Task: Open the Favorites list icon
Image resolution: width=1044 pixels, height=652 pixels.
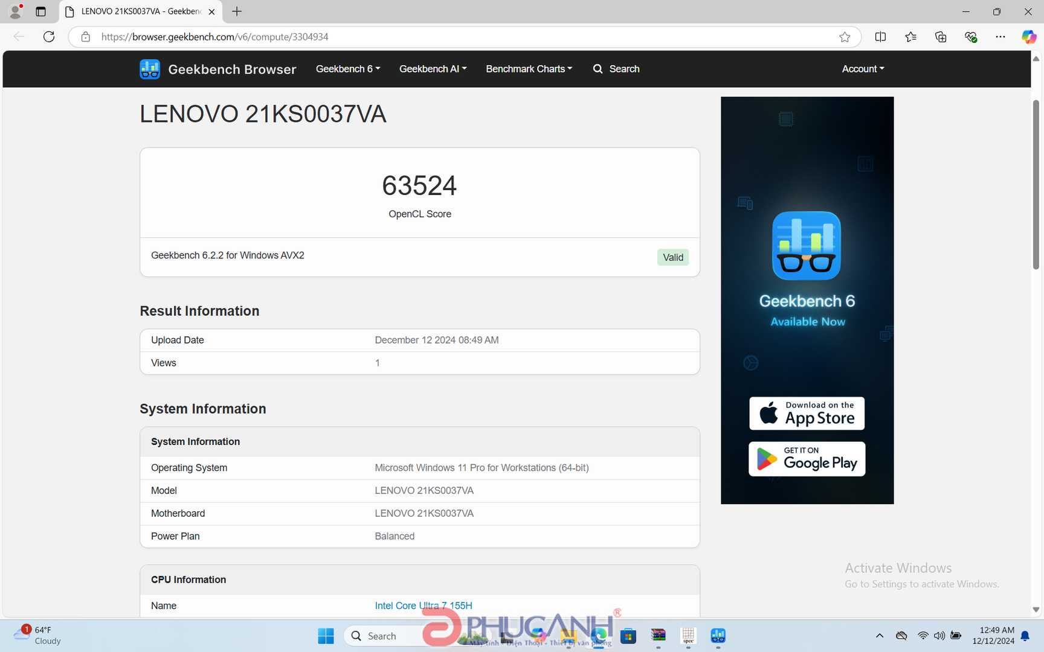Action: (910, 37)
